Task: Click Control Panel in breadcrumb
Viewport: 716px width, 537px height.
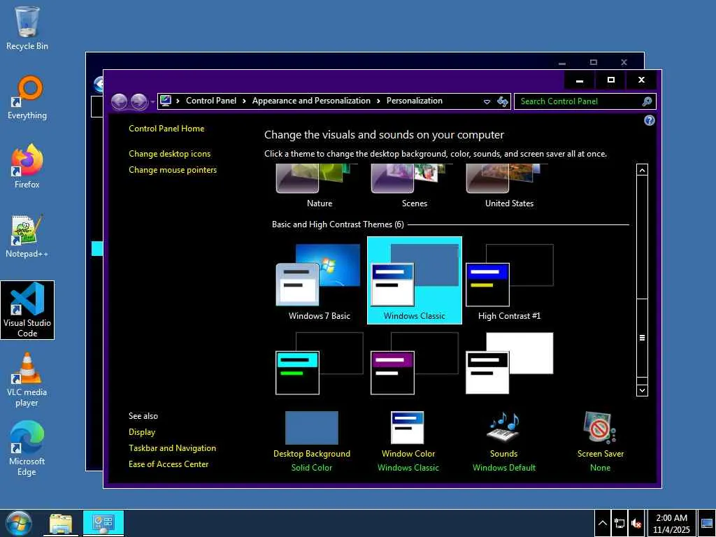Action: click(x=211, y=101)
